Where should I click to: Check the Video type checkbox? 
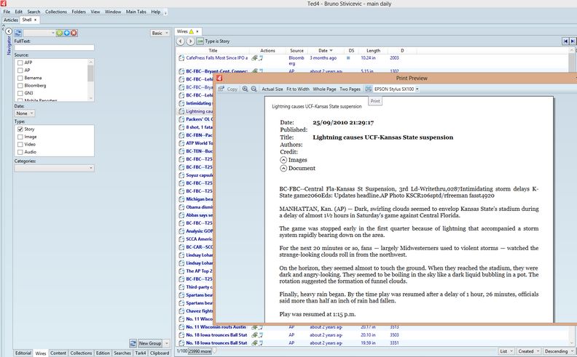[x=20, y=145]
